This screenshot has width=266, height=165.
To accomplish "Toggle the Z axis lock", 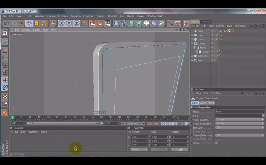I will (76, 23).
